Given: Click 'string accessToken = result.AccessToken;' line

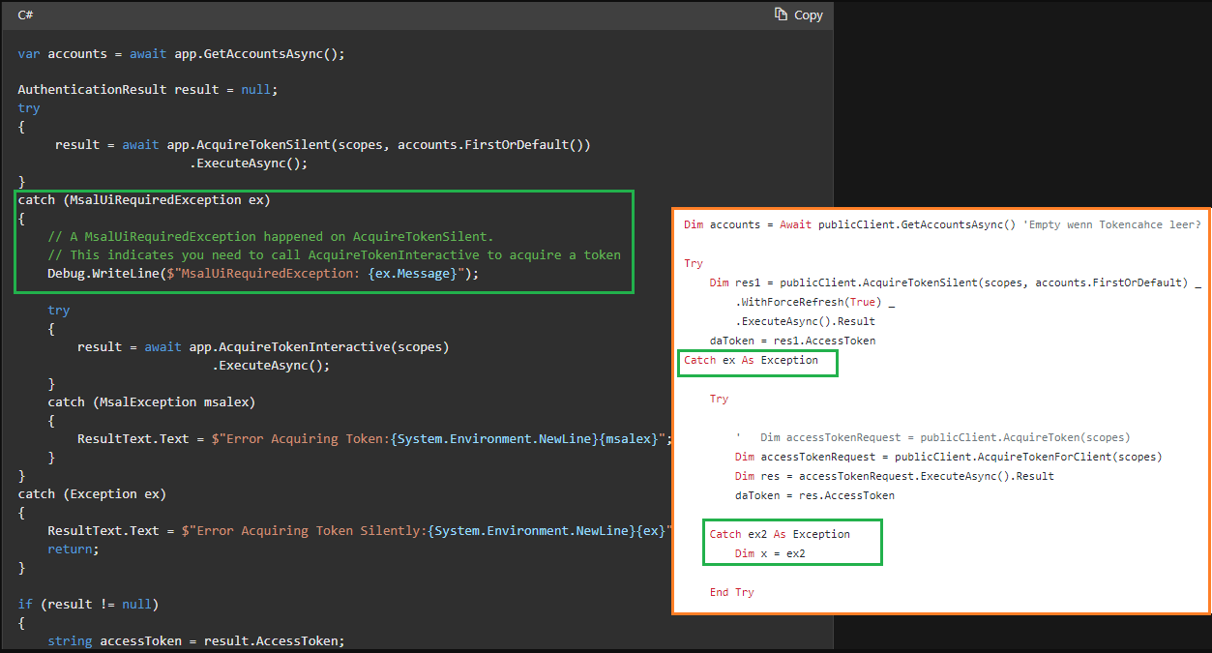Looking at the screenshot, I should coord(195,640).
